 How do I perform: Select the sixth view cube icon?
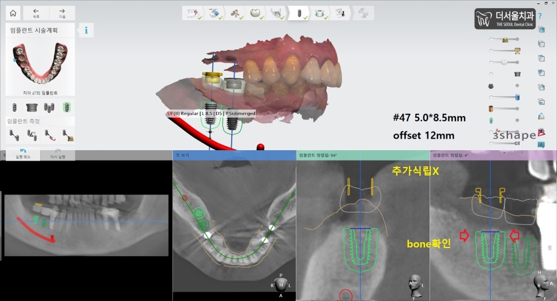click(541, 102)
